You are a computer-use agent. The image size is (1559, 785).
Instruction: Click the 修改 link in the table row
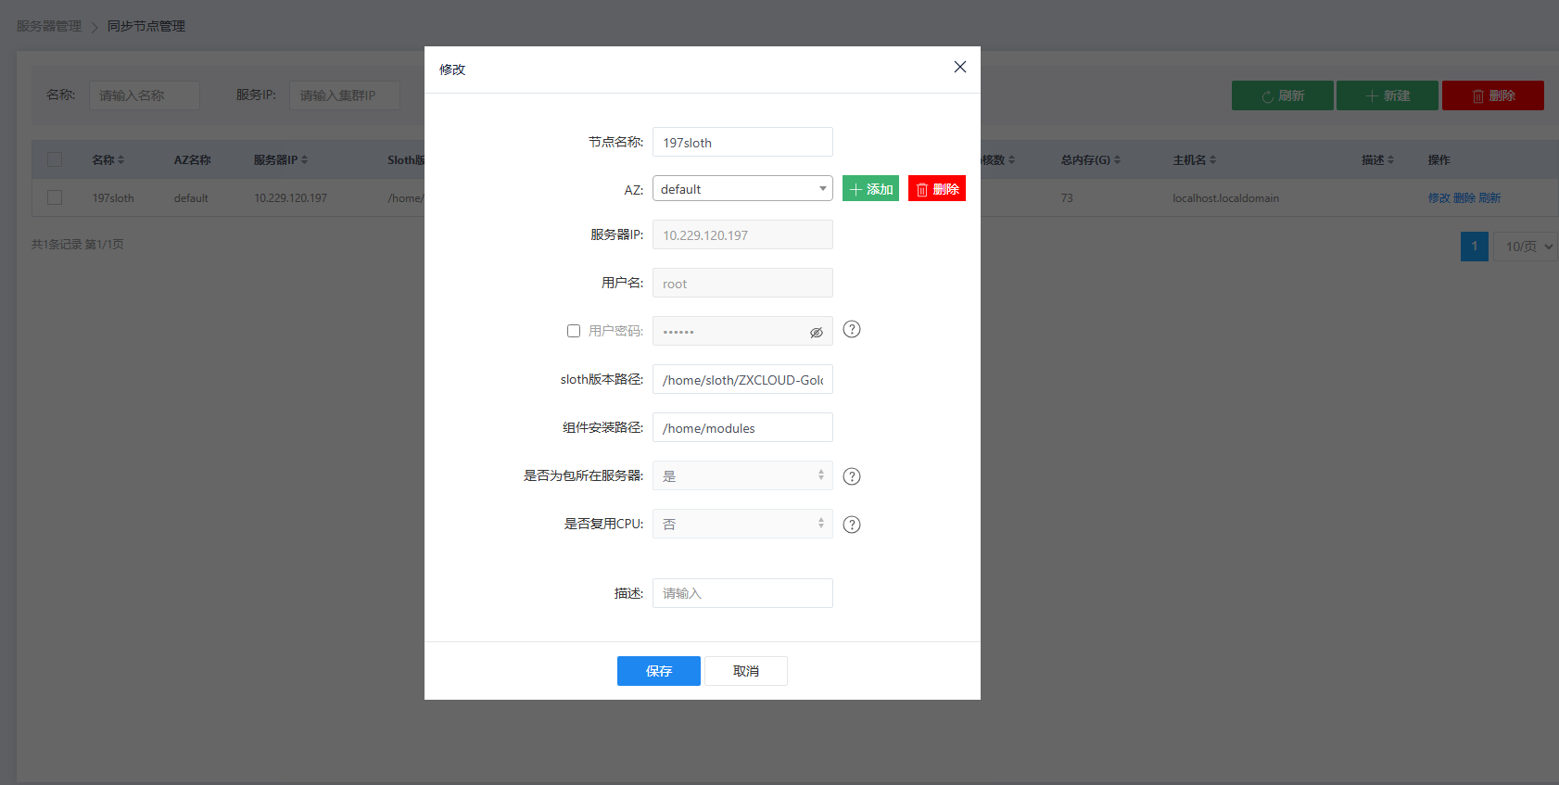click(x=1439, y=198)
